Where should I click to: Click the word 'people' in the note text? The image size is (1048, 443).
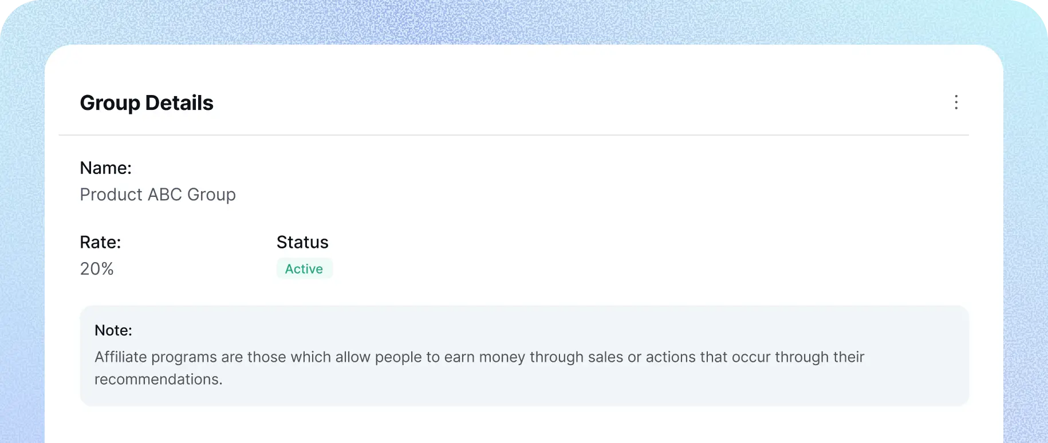(x=399, y=357)
